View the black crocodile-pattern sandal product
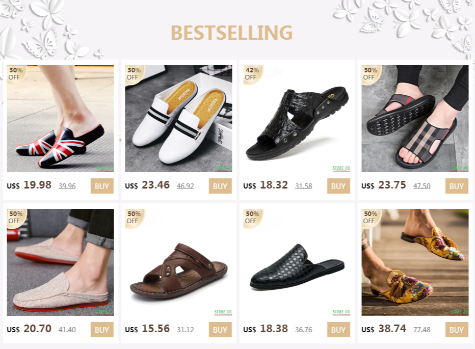 (x=297, y=119)
